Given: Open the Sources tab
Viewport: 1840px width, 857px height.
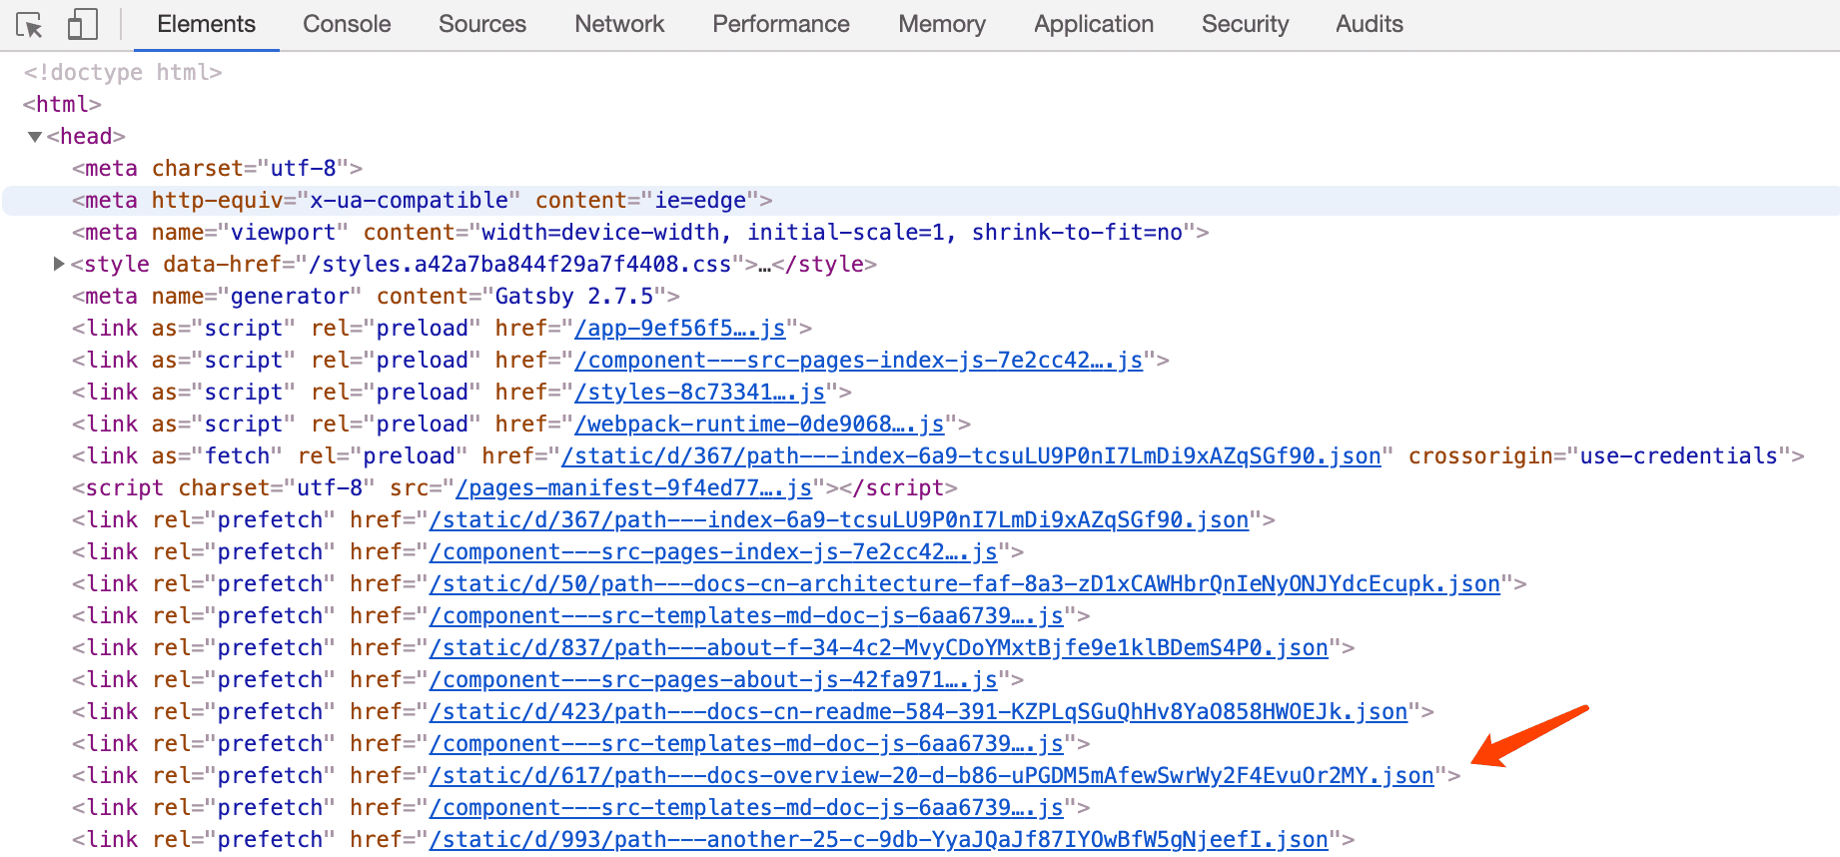Looking at the screenshot, I should click(x=481, y=24).
